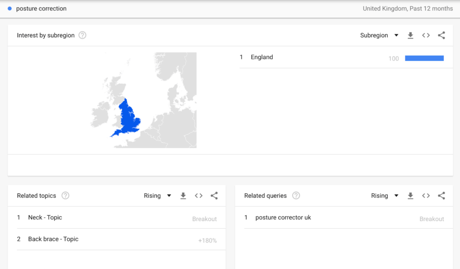Download the Related topics data
This screenshot has width=460, height=269.
(183, 196)
